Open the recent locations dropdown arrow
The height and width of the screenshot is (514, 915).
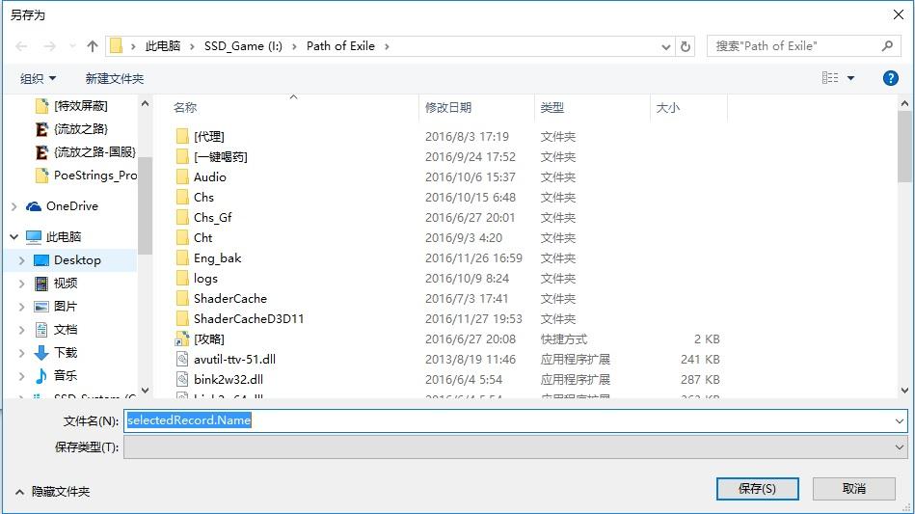(72, 46)
